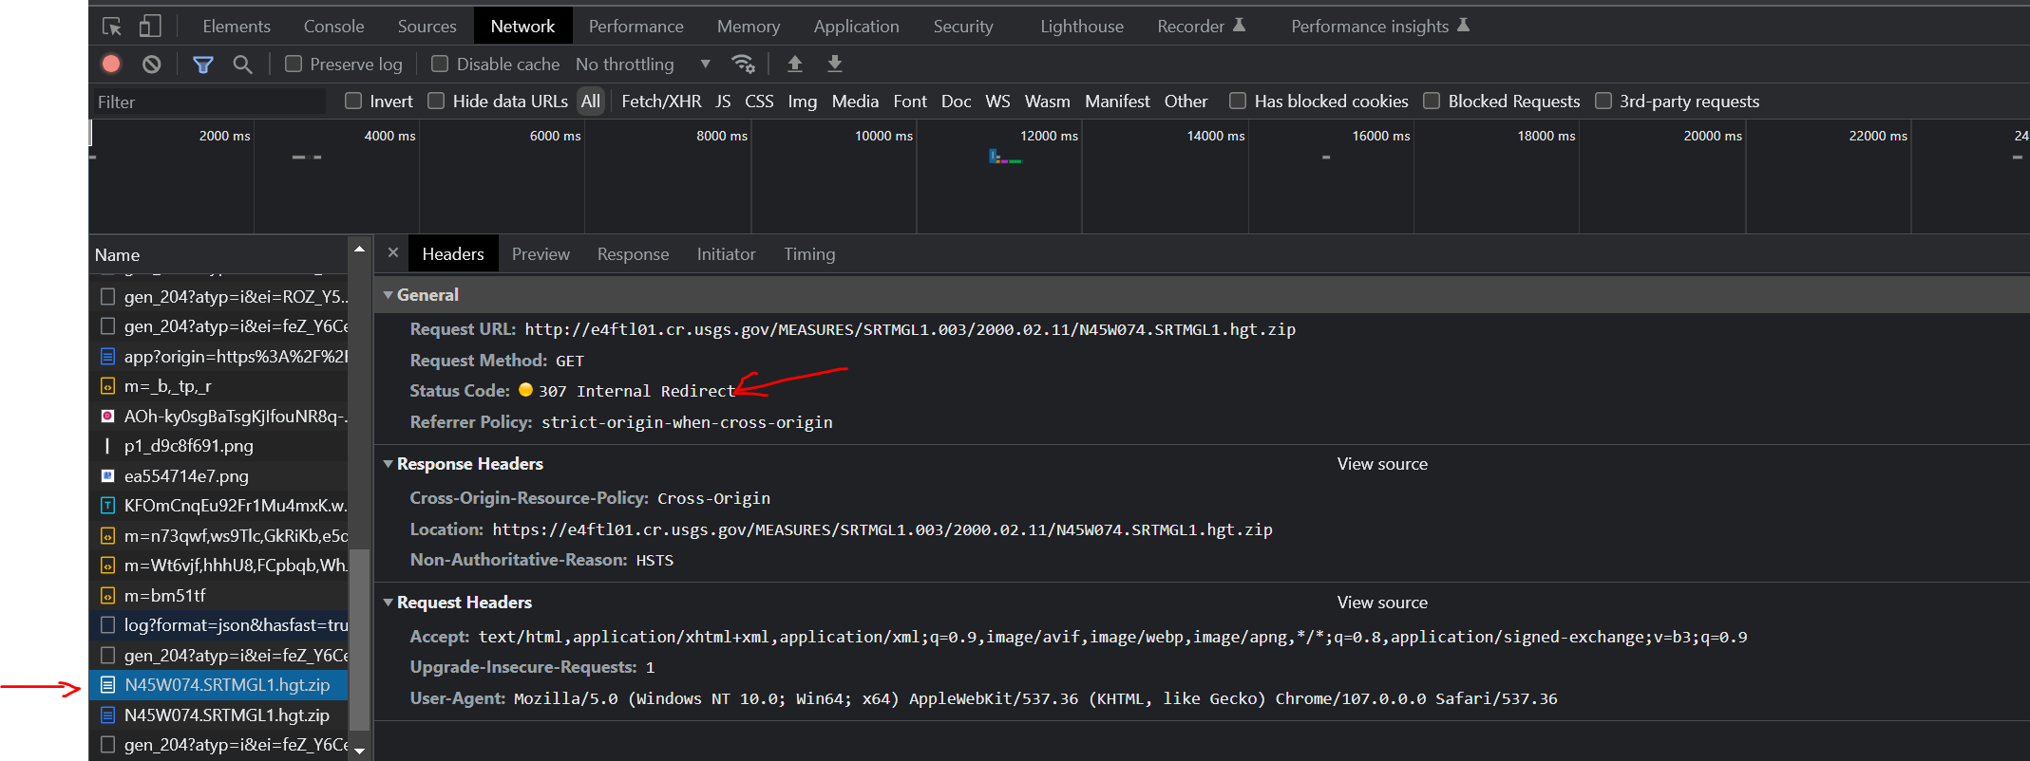Click the import HAR file upload icon
The height and width of the screenshot is (761, 2030).
(795, 64)
